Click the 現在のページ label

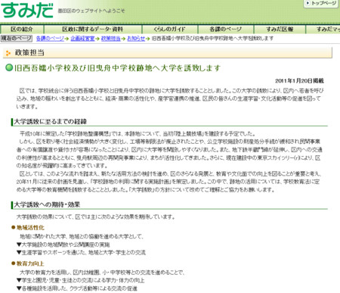(17, 39)
